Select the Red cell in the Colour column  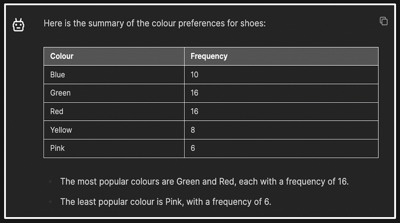point(56,111)
